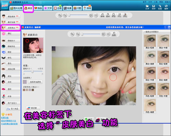The image size is (171, 136).
Task: Apply the 粉红-轻度 preset thumbnail
Action: (x=163, y=58)
